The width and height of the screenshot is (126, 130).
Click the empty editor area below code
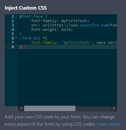pyautogui.click(x=68, y=77)
